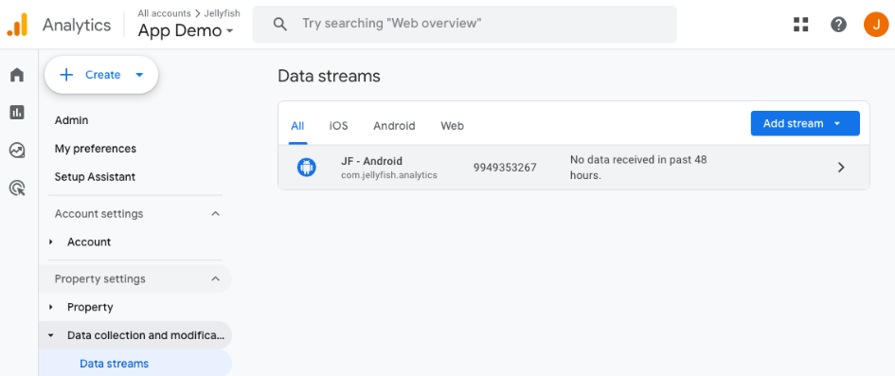Collapse Data collection and modification item
The image size is (895, 376).
(51, 335)
